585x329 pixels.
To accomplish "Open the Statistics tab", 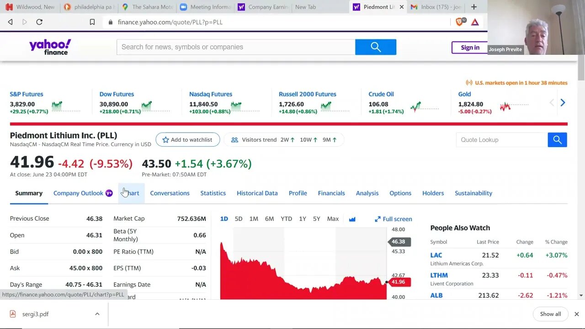I will coord(213,193).
